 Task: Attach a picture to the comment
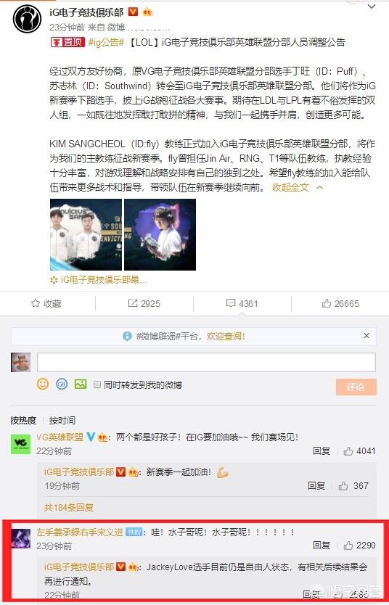tap(81, 384)
